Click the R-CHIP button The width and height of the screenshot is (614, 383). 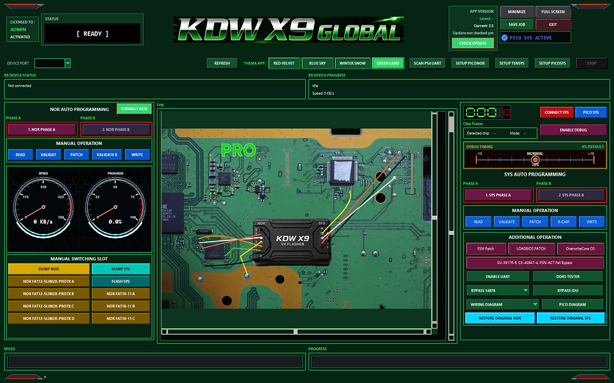pyautogui.click(x=563, y=222)
